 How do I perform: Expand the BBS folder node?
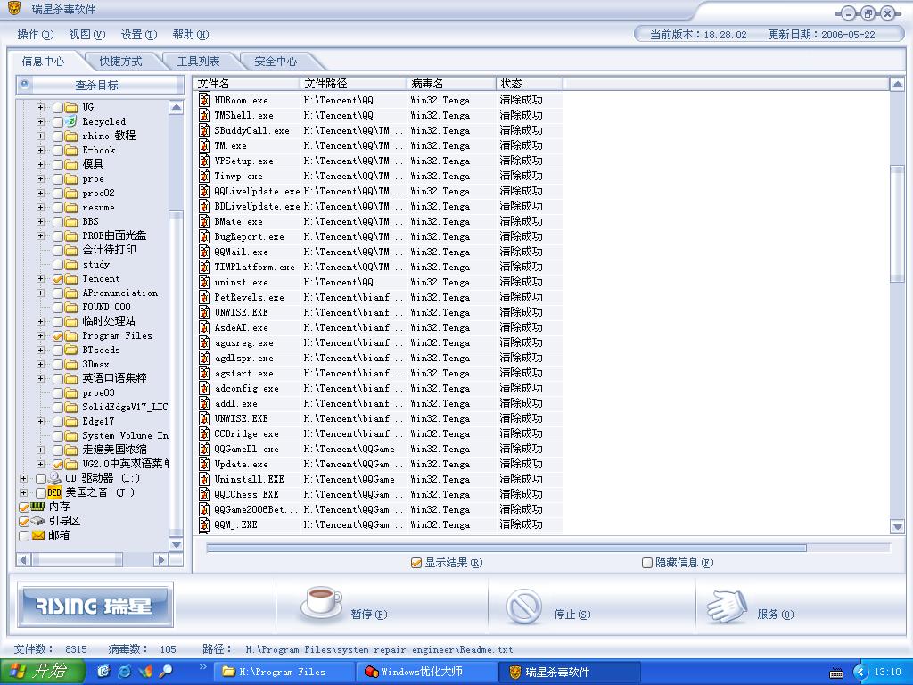(x=40, y=221)
